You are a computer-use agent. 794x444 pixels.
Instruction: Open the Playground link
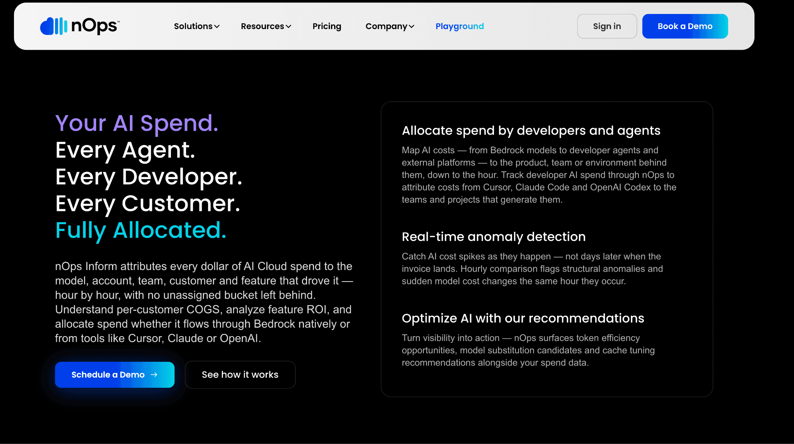click(459, 26)
